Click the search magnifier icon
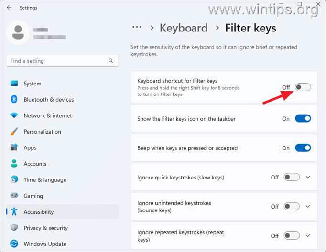Screen dimensions: 326x252 (111, 61)
